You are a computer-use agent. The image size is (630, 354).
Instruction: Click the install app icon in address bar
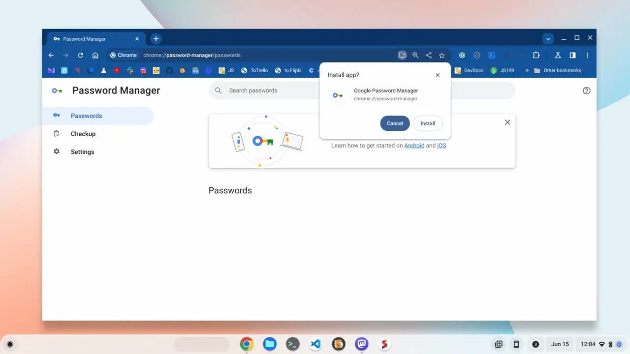402,55
